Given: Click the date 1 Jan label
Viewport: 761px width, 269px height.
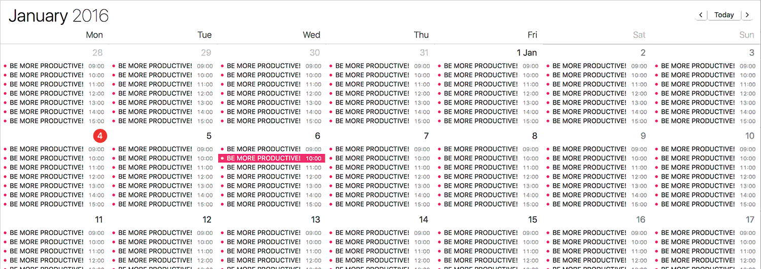Looking at the screenshot, I should point(527,53).
